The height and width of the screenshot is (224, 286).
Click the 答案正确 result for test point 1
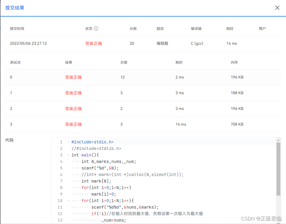pos(73,93)
